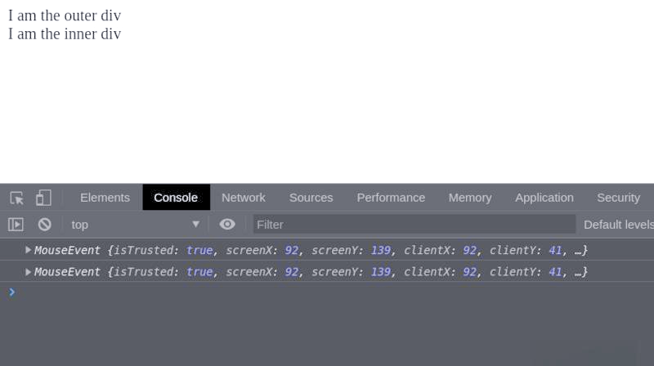
Task: Toggle the device toolbar icon
Action: (x=43, y=198)
